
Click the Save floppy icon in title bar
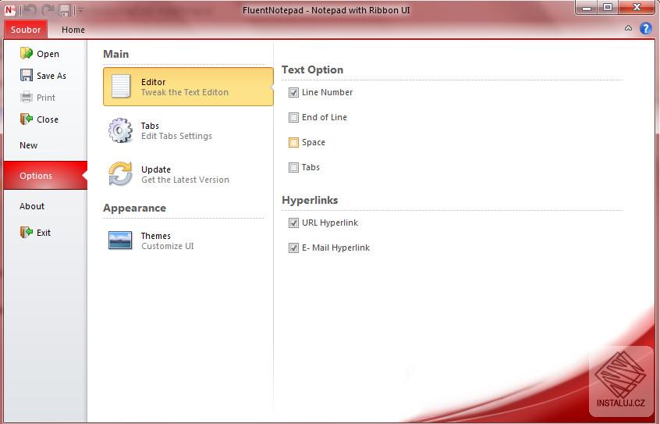(65, 9)
